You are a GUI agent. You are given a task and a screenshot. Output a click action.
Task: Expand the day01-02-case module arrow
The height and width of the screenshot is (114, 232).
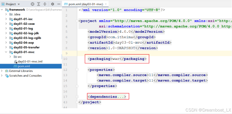point(6,24)
